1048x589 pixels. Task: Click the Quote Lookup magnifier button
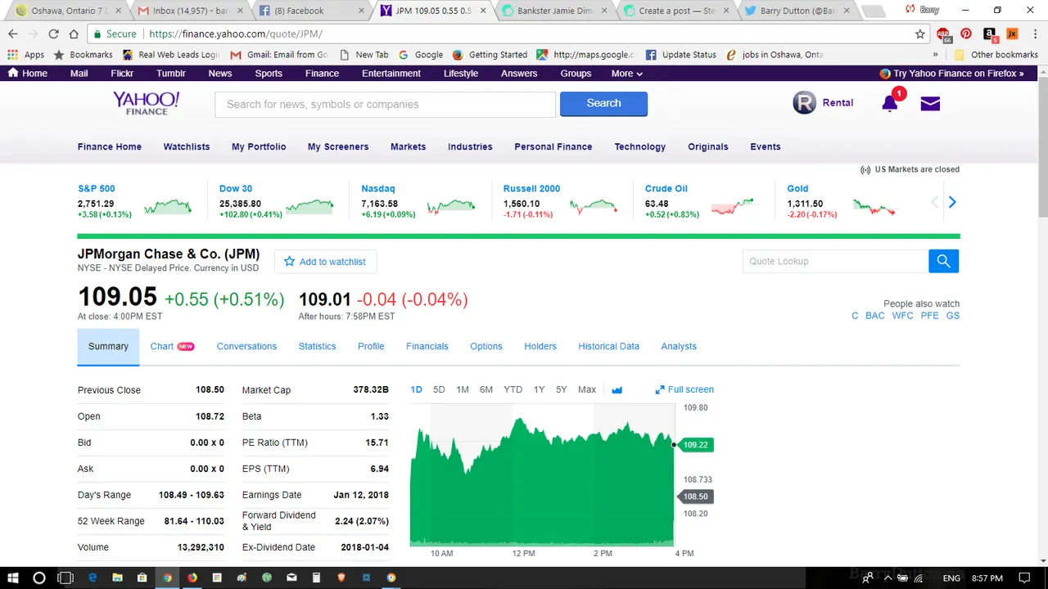point(943,261)
